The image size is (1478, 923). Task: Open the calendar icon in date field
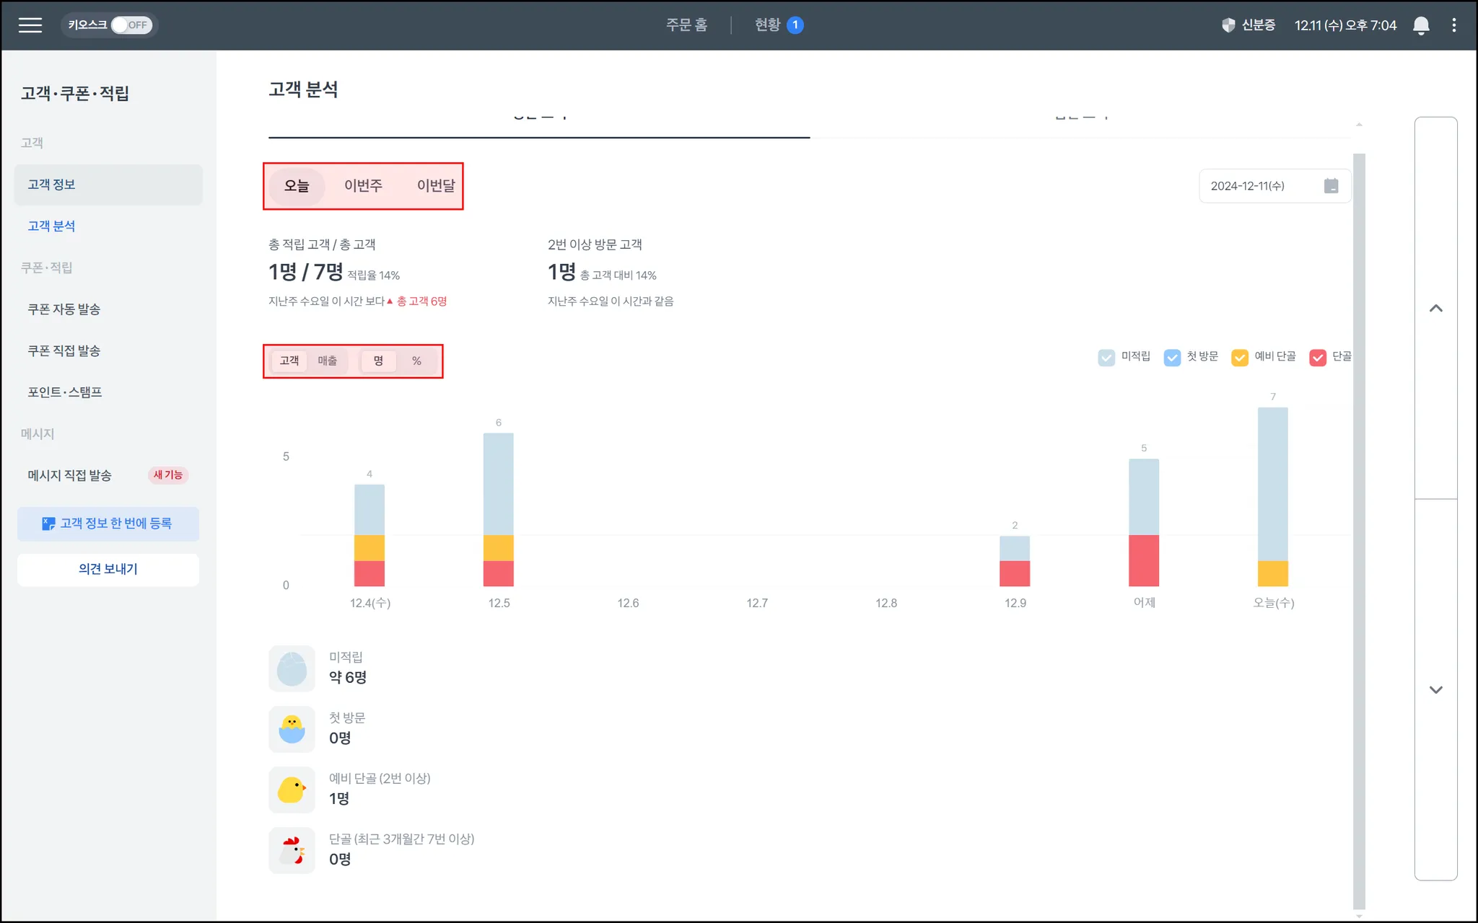[1331, 186]
